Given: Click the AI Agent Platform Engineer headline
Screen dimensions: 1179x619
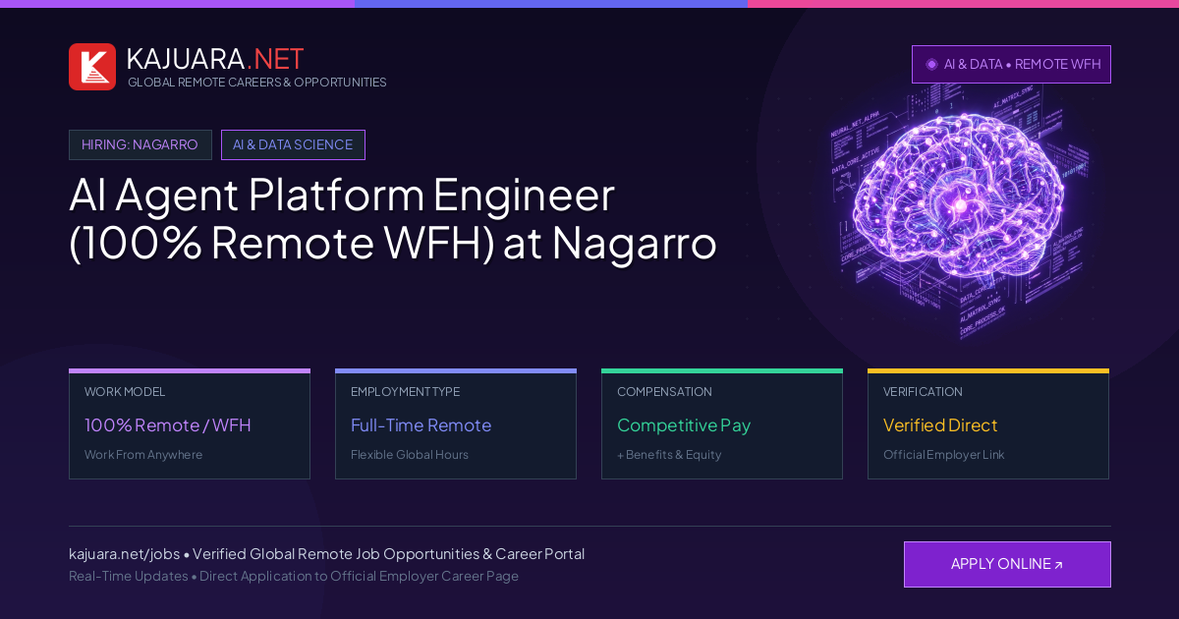Looking at the screenshot, I should coord(393,218).
